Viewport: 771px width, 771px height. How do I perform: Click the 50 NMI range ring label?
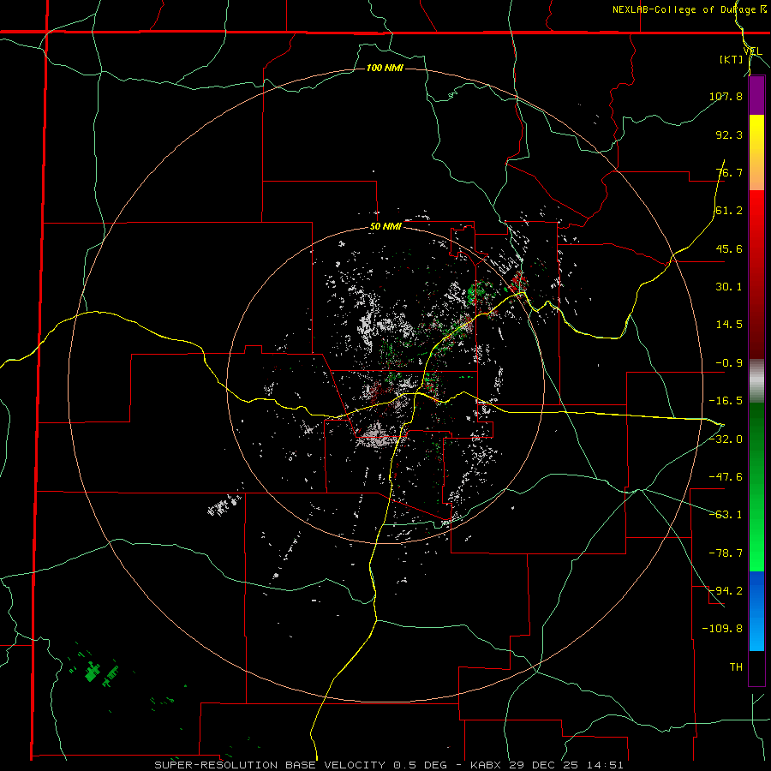click(386, 227)
